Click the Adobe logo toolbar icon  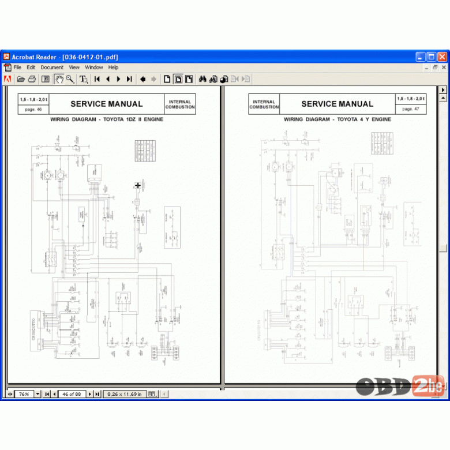7,79
